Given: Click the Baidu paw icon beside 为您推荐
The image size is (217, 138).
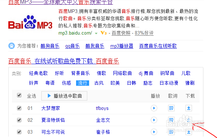Looking at the screenshot, I should click(12, 46).
